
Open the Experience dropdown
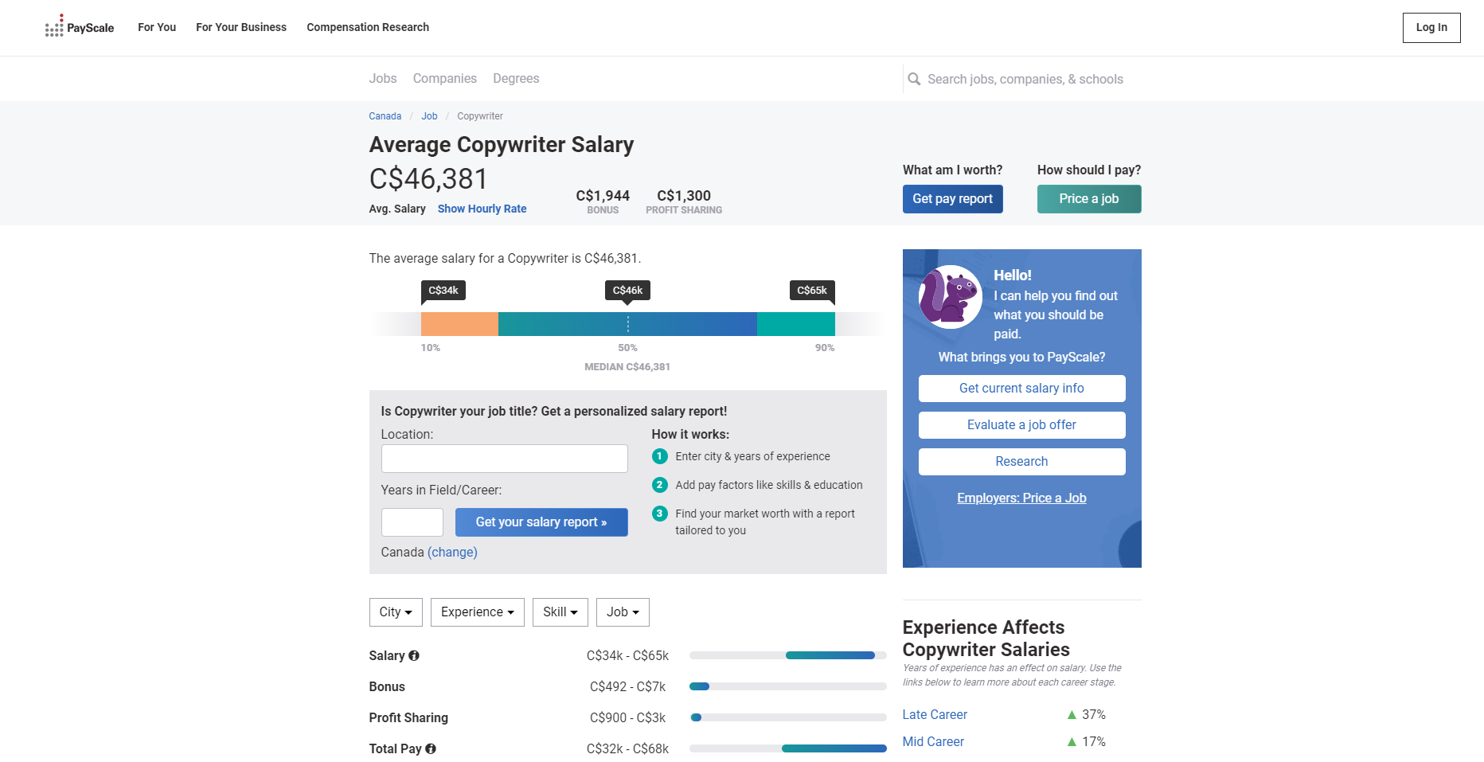pos(478,612)
